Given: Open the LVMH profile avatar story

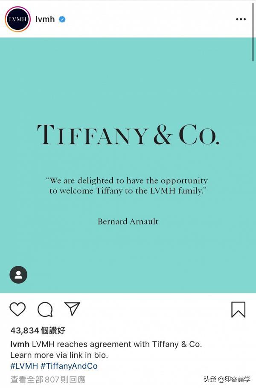Looking at the screenshot, I should click(x=17, y=19).
